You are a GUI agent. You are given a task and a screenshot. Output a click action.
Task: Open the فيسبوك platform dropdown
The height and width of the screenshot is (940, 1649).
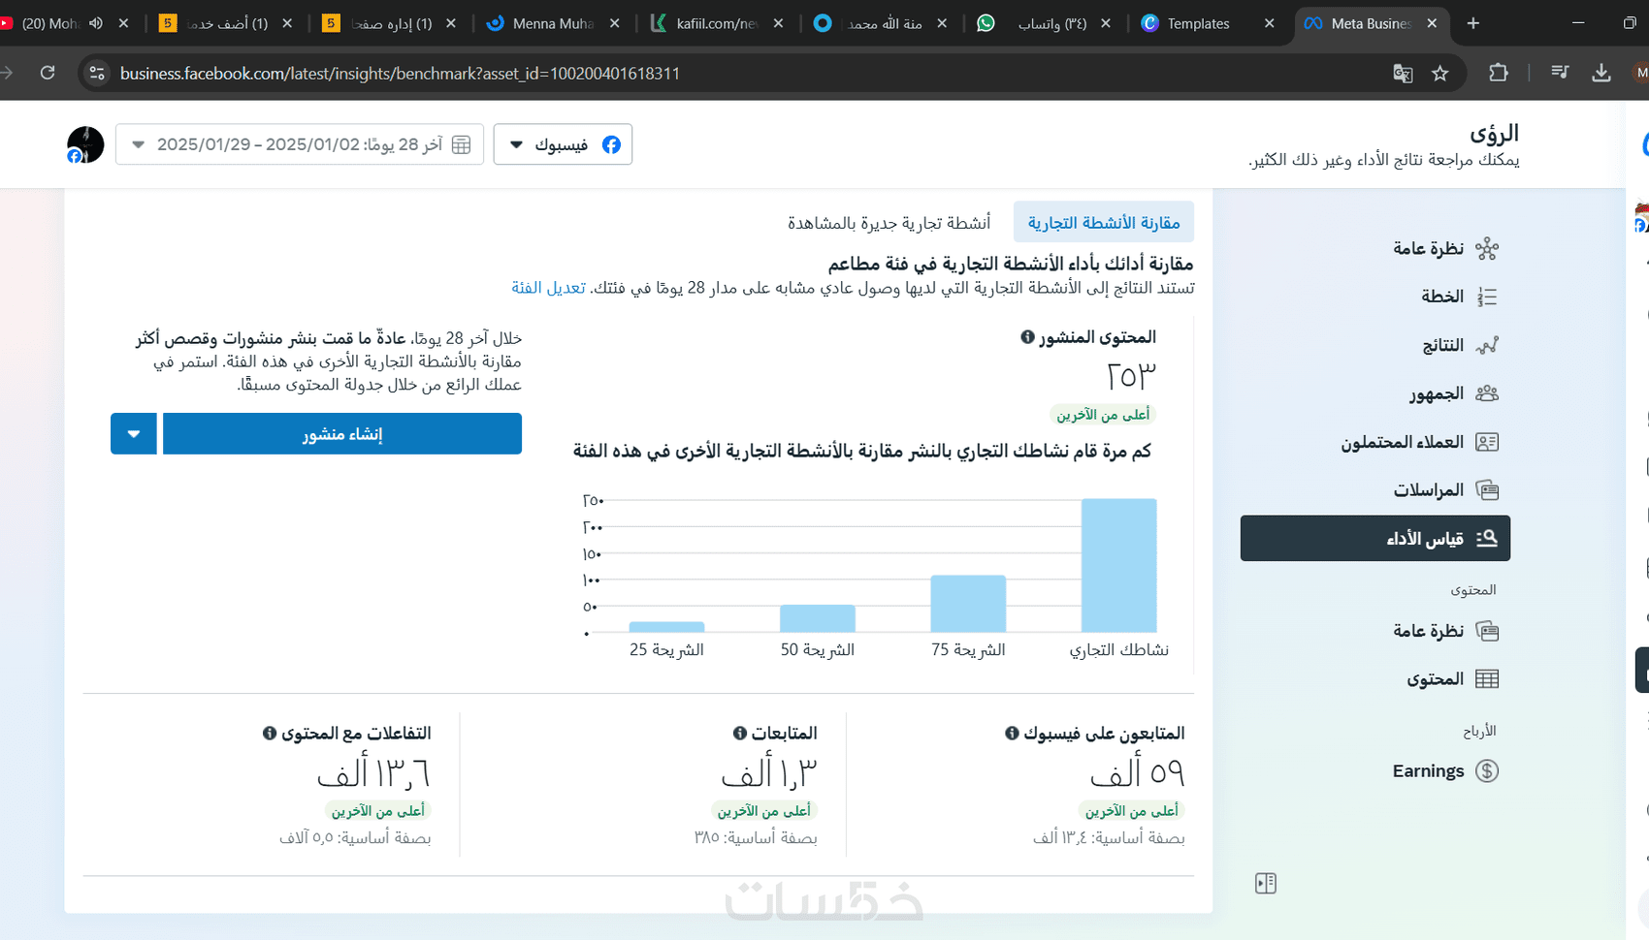(563, 144)
